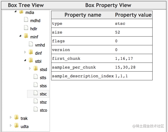Select the stss box label
The image size is (168, 132).
pos(43,86)
